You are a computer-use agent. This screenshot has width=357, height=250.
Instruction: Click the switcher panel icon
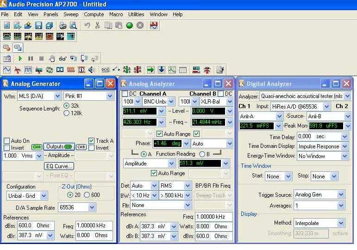pyautogui.click(x=116, y=70)
